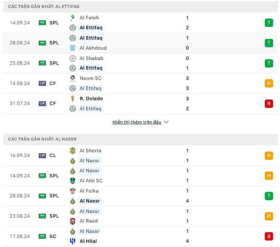The image size is (280, 247).
Task: Click the Al Hilal club logo
Action: click(x=73, y=241)
